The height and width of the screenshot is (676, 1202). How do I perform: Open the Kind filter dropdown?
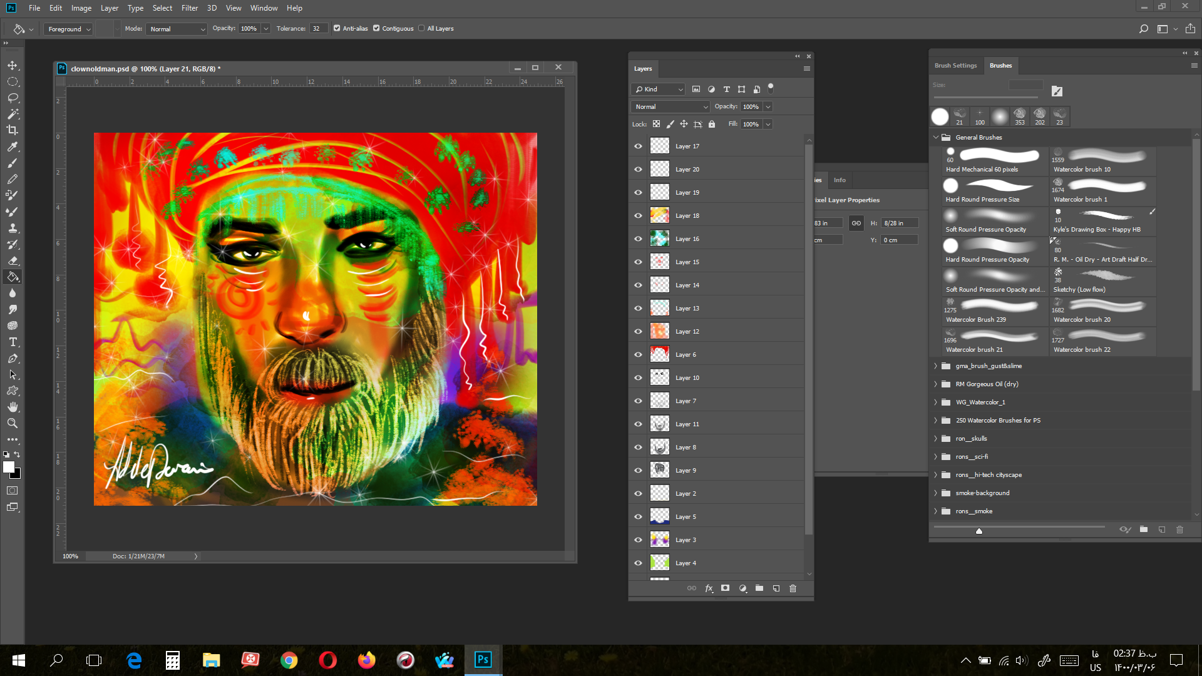(x=658, y=90)
